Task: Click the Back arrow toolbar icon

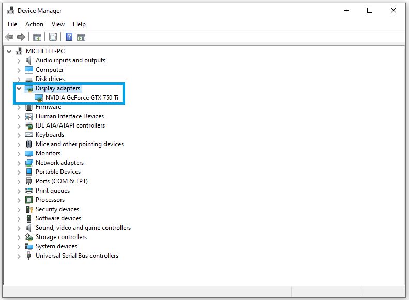Action: (x=9, y=37)
